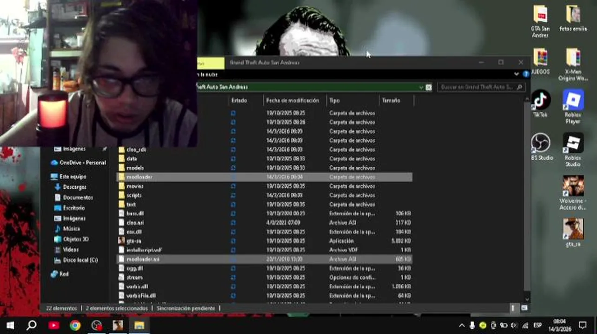Open Wolverine desktop shortcut
This screenshot has width=597, height=334.
coord(573,193)
